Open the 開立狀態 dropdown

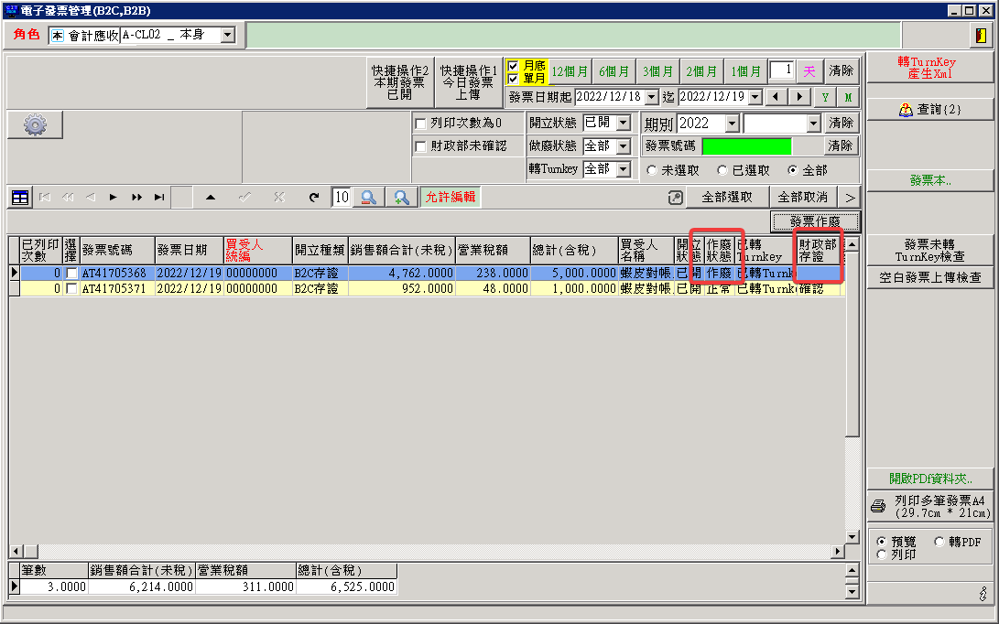pos(624,123)
